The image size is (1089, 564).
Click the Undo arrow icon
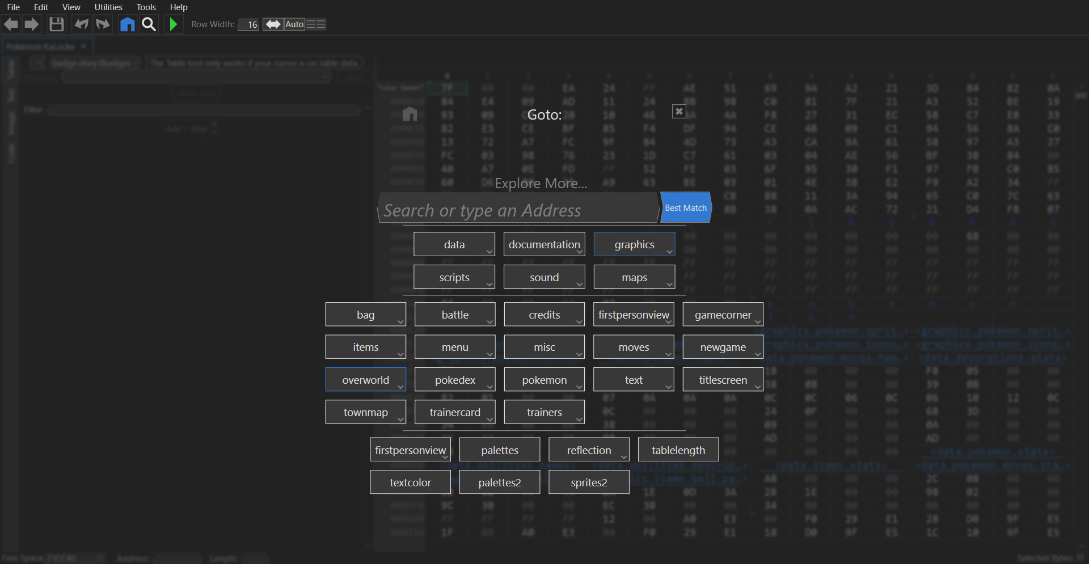[x=81, y=24]
